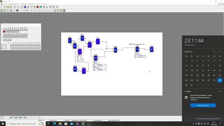Open the menu between Операции and Окно
Image resolution: width=224 pixels, height=126 pixels.
31,4
